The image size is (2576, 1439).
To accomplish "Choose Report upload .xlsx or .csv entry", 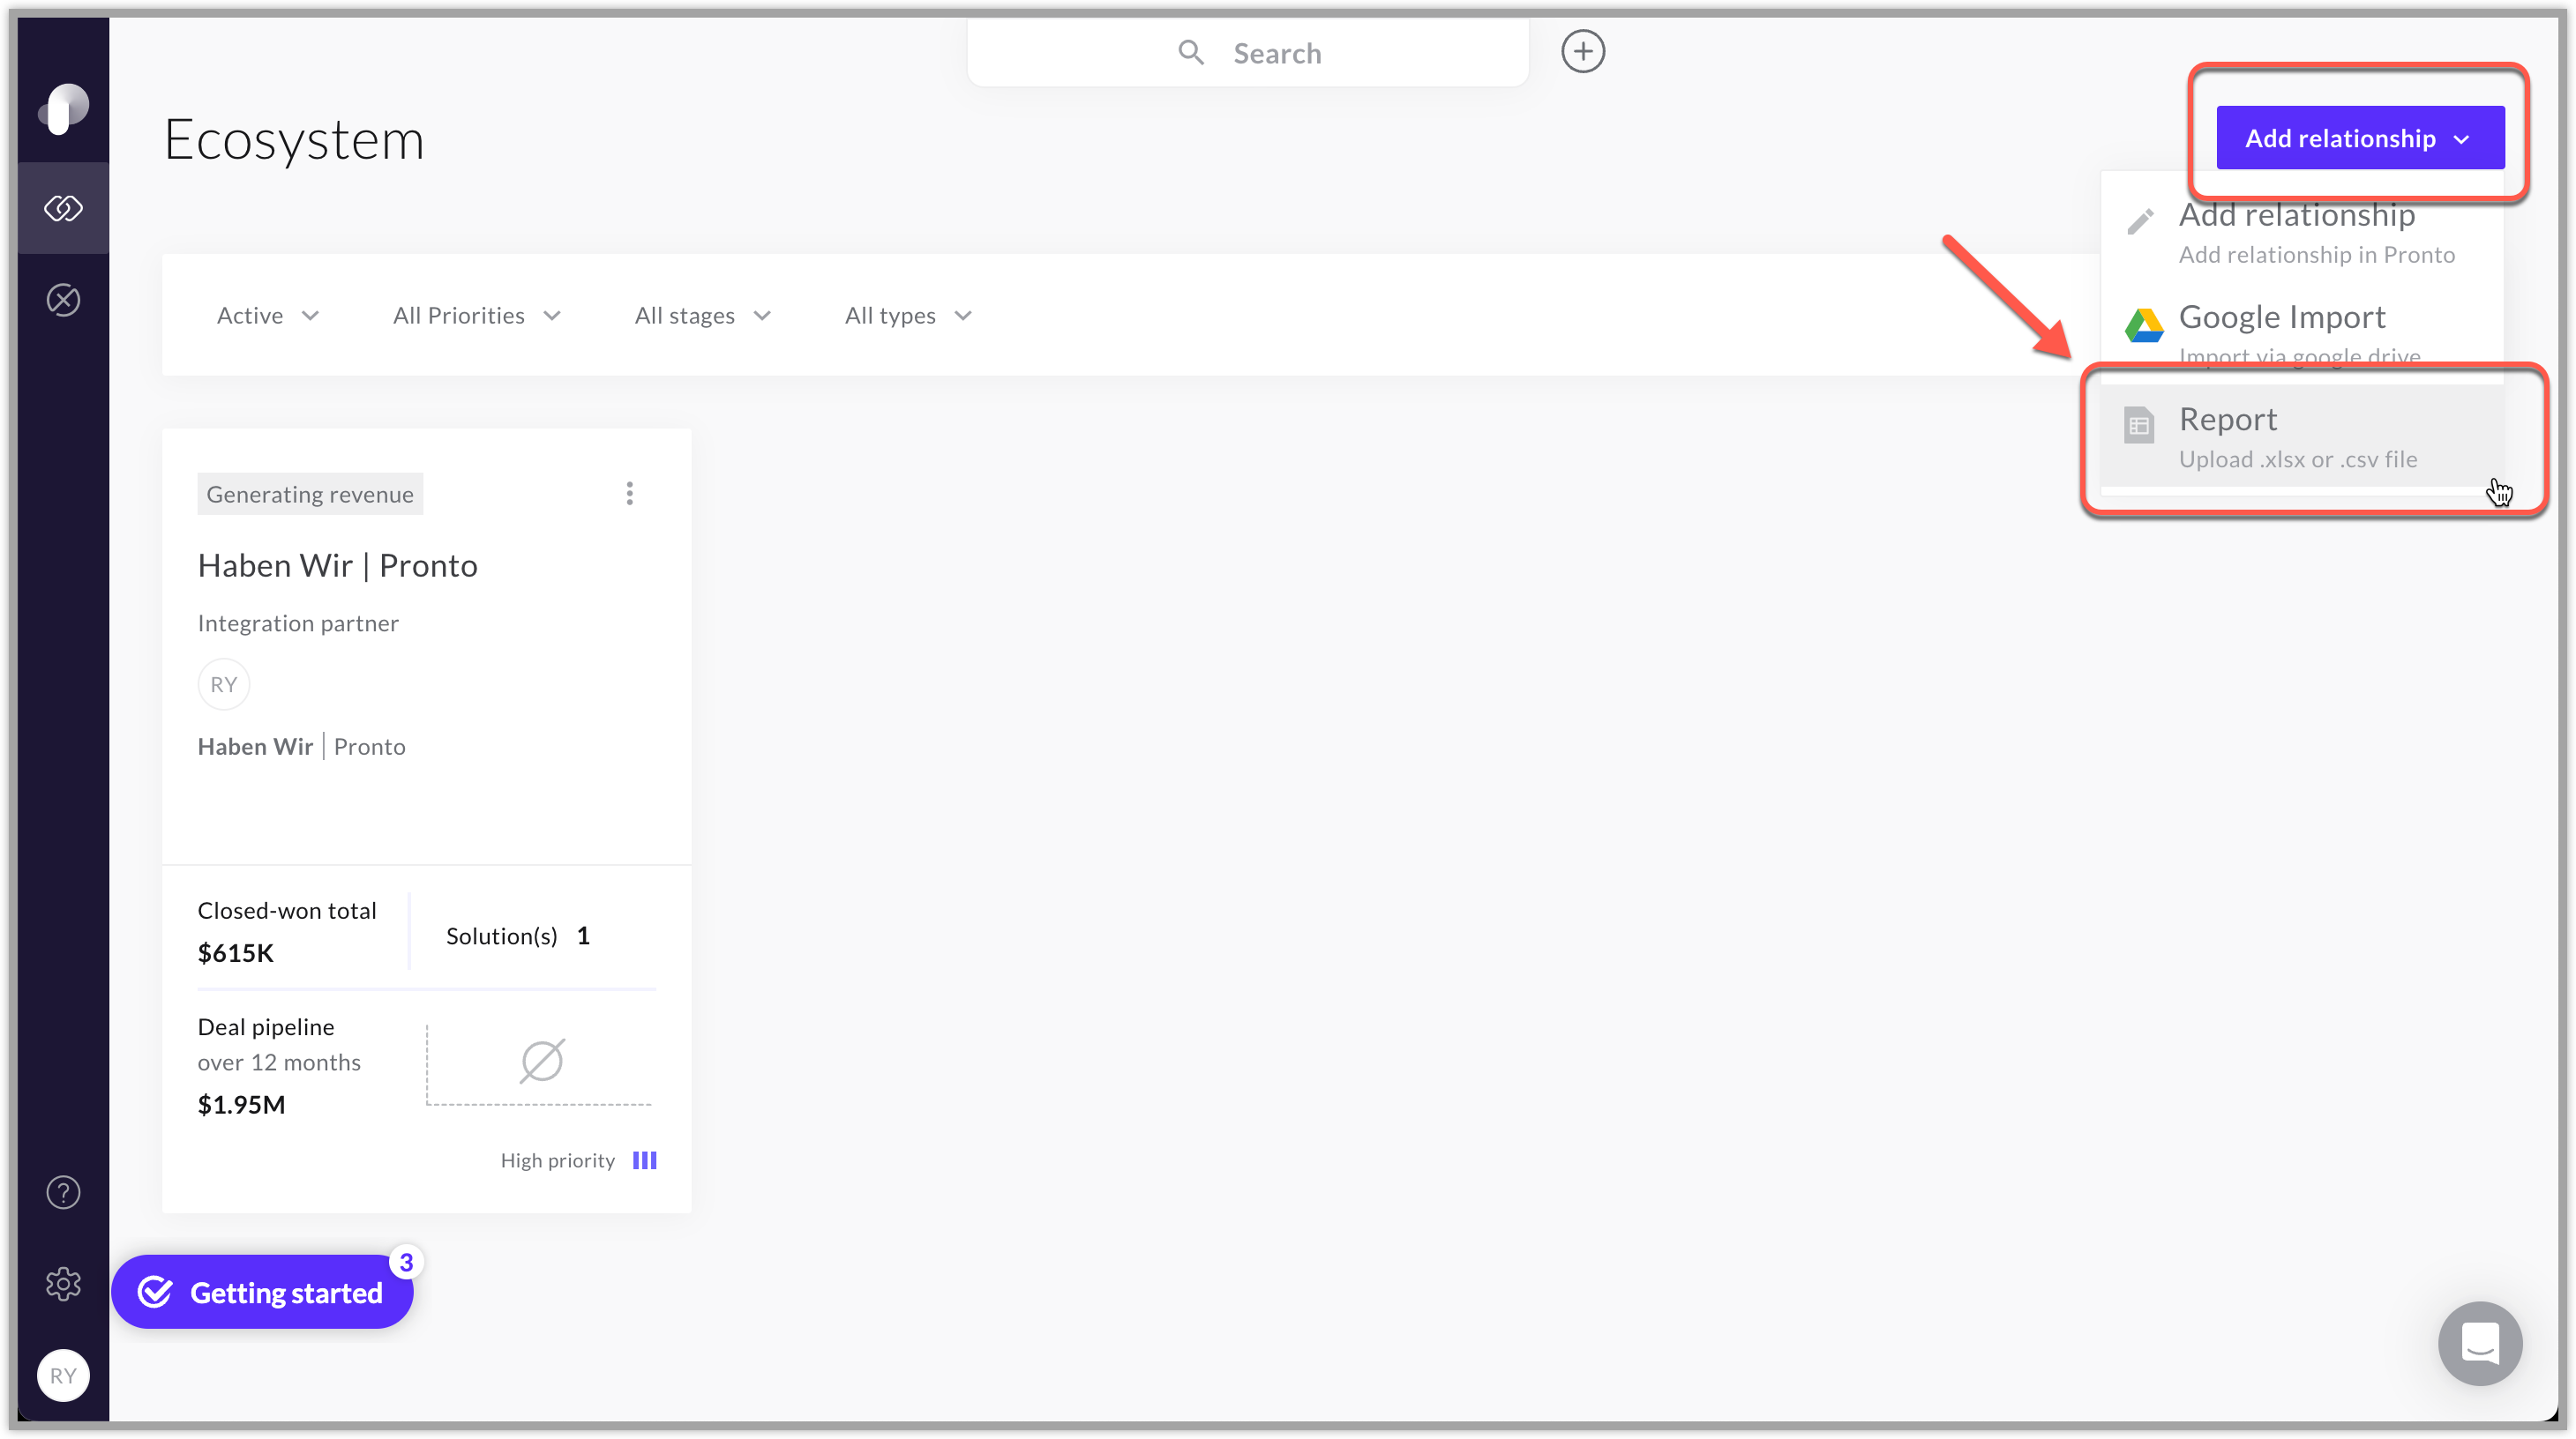I will [2302, 436].
